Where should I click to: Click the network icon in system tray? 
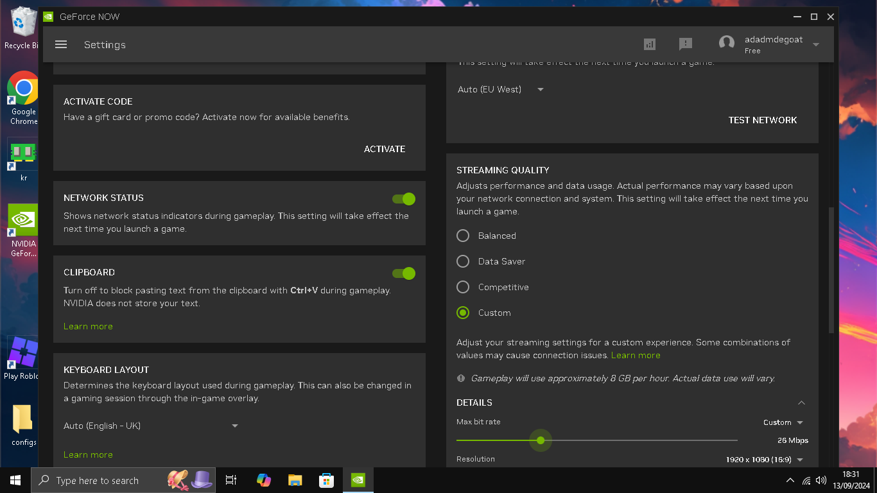[806, 481]
